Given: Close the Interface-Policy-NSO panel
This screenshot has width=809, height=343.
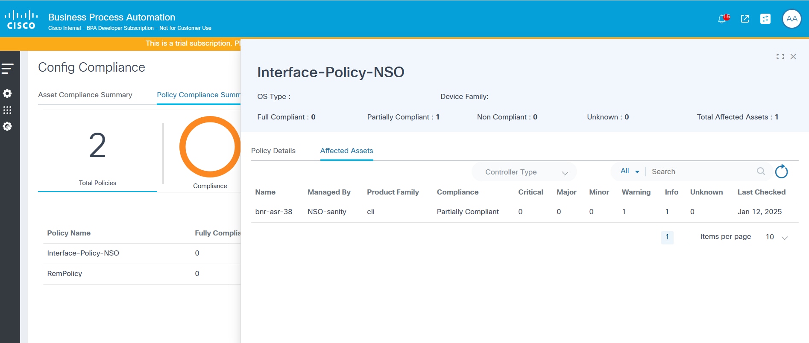Looking at the screenshot, I should (793, 57).
